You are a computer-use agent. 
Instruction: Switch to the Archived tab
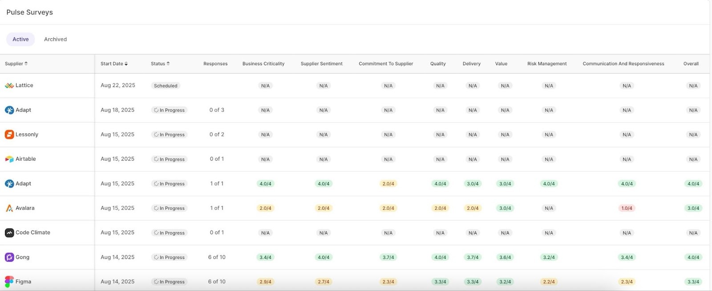55,39
